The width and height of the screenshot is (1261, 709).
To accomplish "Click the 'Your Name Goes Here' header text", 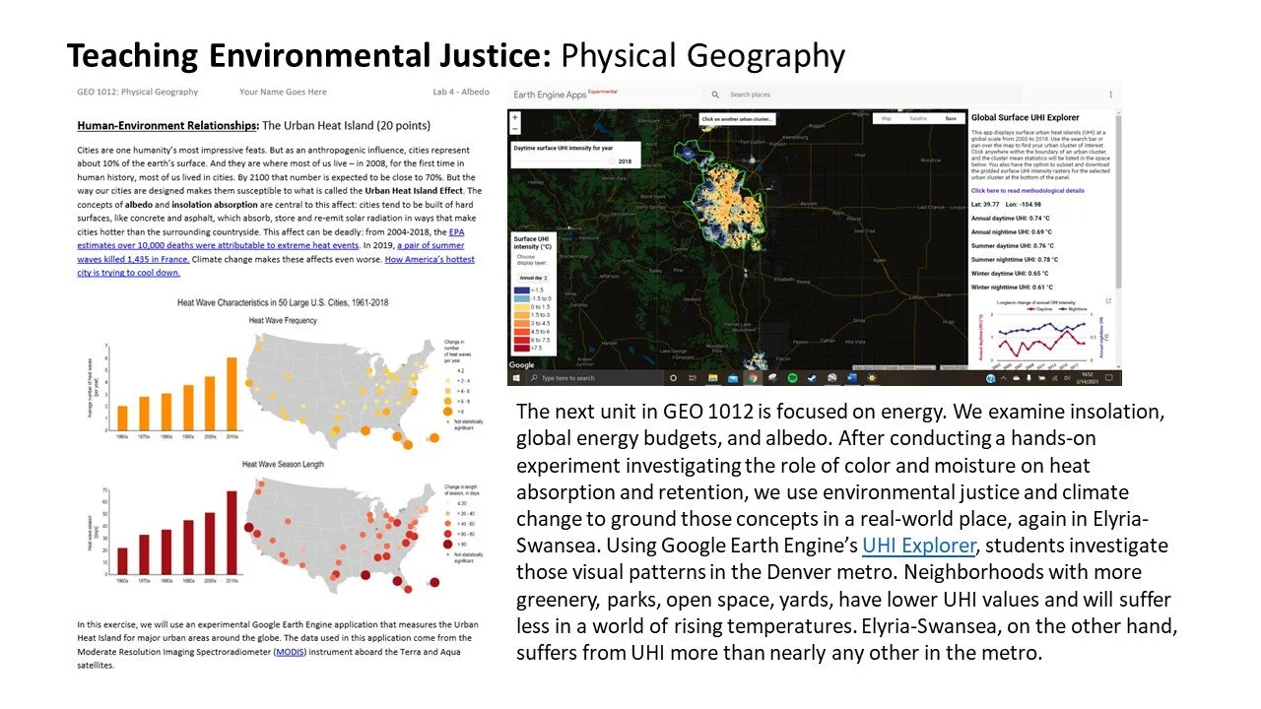I will [283, 92].
